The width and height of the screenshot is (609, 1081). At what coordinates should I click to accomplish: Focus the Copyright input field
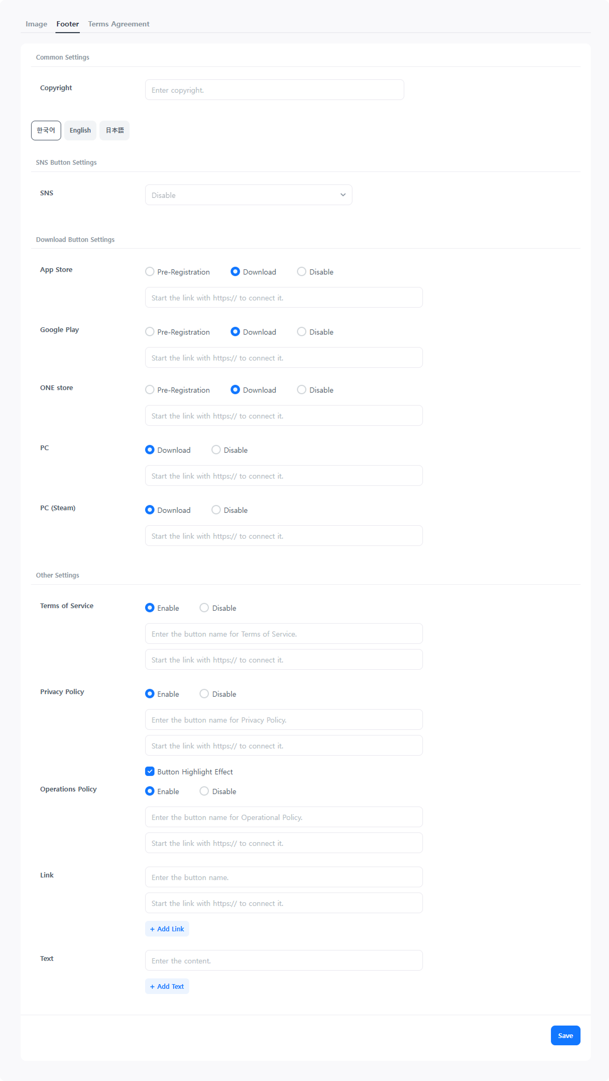274,90
